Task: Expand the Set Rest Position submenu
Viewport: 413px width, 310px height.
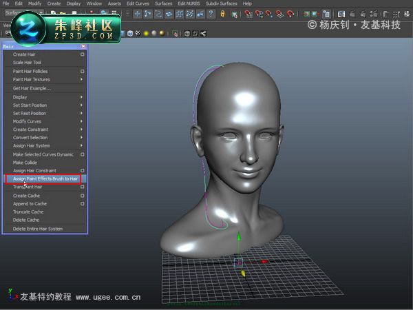Action: pos(81,114)
